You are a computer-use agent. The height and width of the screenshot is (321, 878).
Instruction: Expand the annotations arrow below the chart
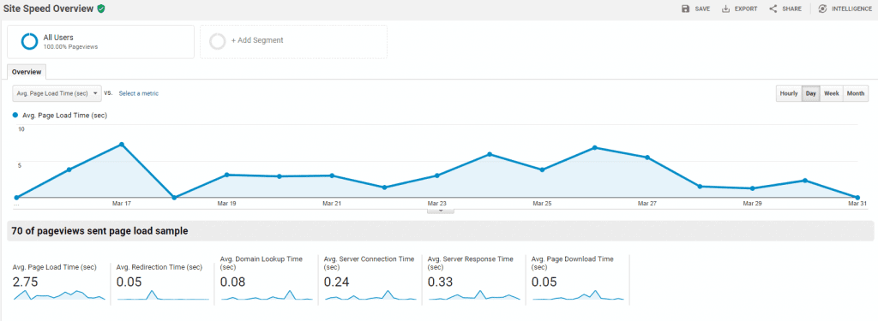pyautogui.click(x=441, y=211)
